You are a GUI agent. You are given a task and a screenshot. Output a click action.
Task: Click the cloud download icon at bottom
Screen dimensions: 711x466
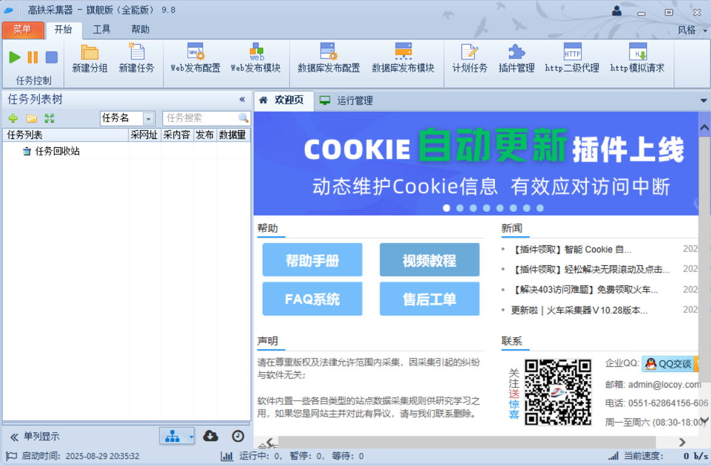click(x=210, y=436)
